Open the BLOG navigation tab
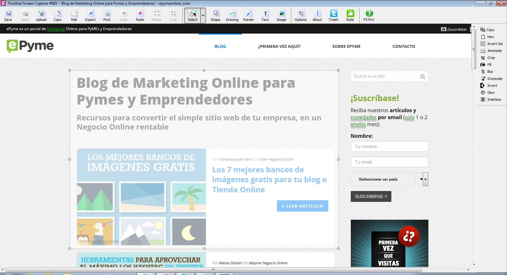507x275 pixels. (220, 46)
